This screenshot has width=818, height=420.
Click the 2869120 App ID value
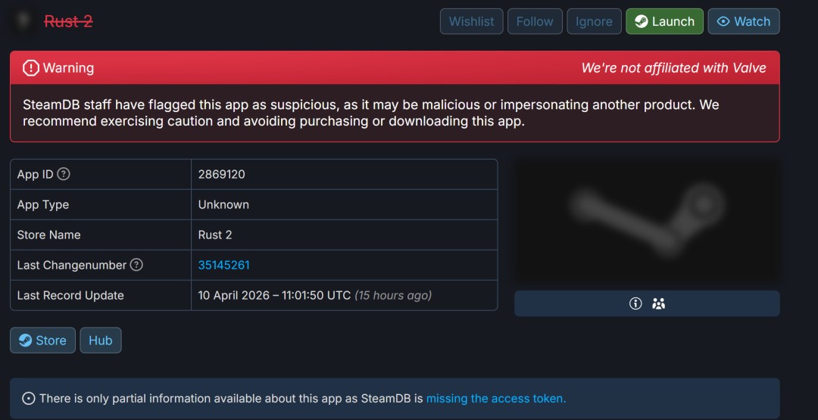221,174
